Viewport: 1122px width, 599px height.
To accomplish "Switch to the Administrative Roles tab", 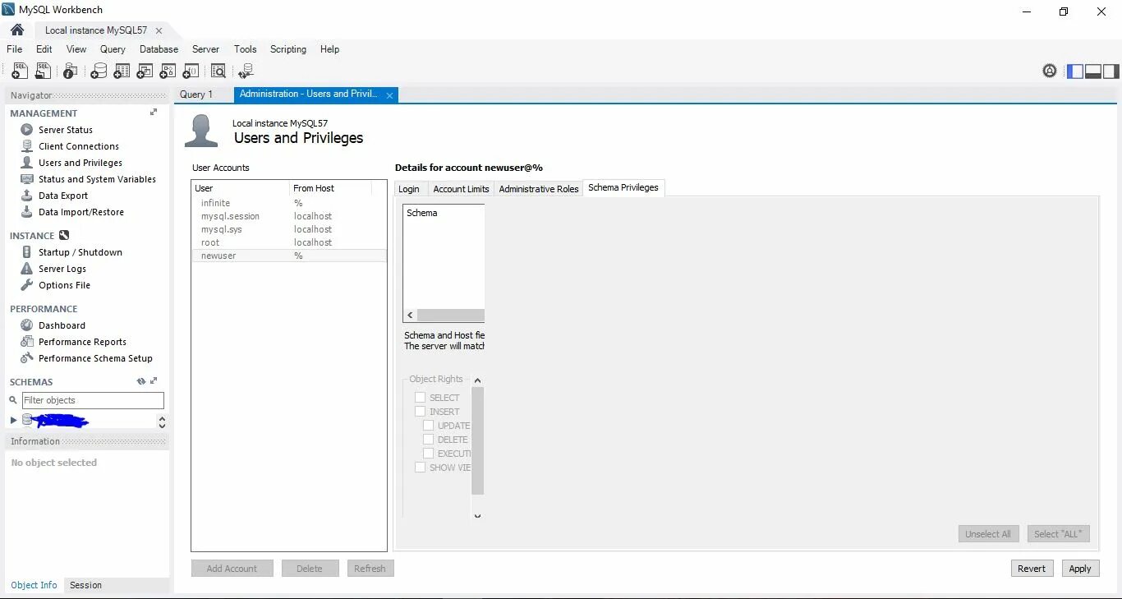I will pyautogui.click(x=539, y=189).
